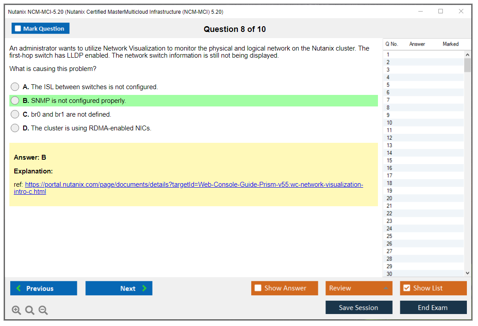Viewport: 478px width, 326px height.
Task: Select option D about RDMA-enabled NICs
Action: [15, 128]
